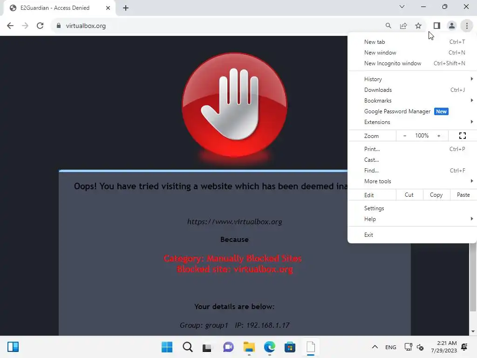This screenshot has width=477, height=358.
Task: Click the ENG language indicator
Action: (x=391, y=347)
